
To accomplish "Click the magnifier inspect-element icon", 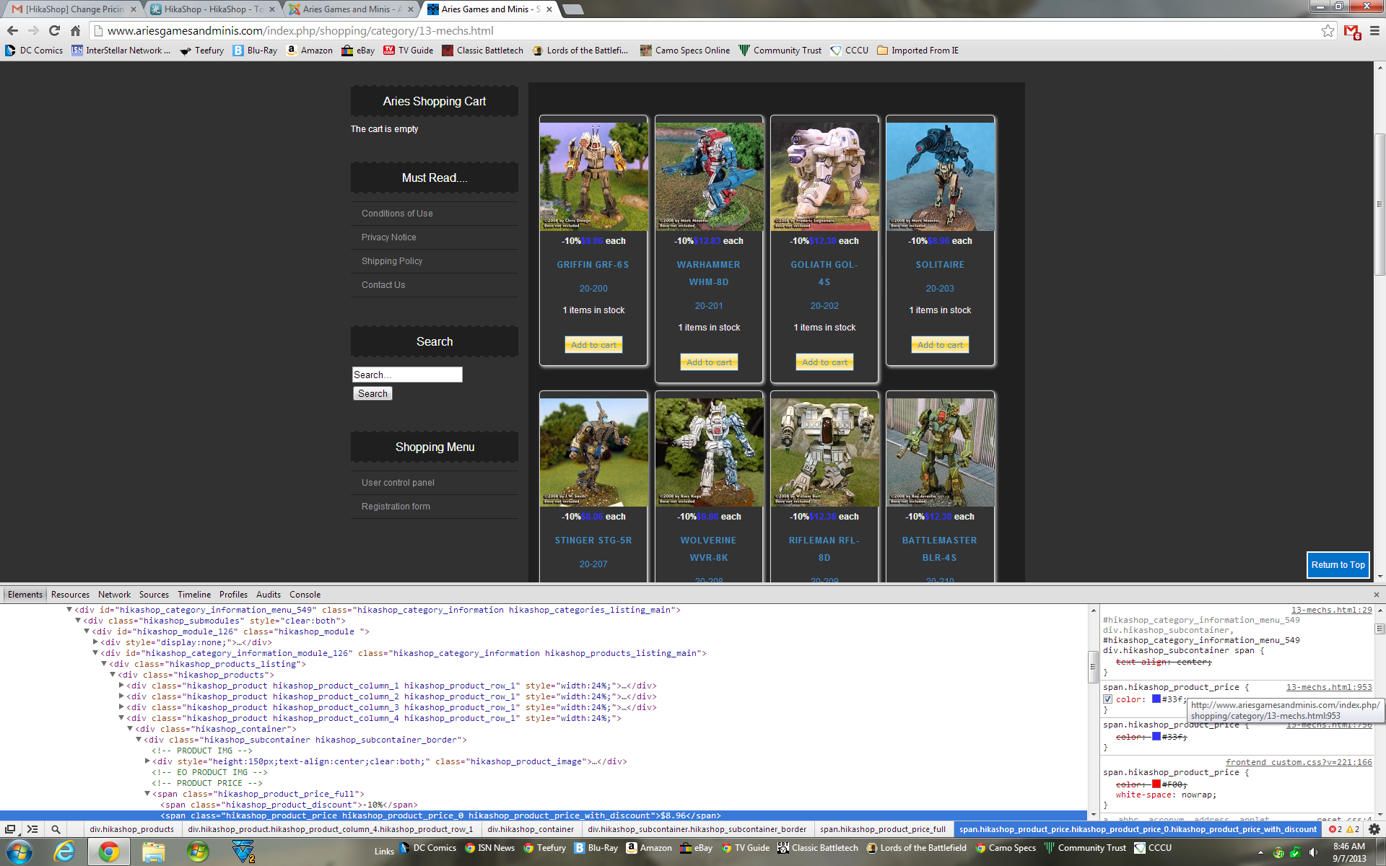I will (x=56, y=829).
